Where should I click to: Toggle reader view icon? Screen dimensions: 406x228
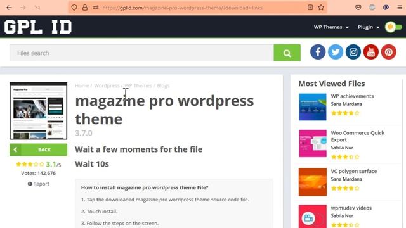pyautogui.click(x=310, y=8)
